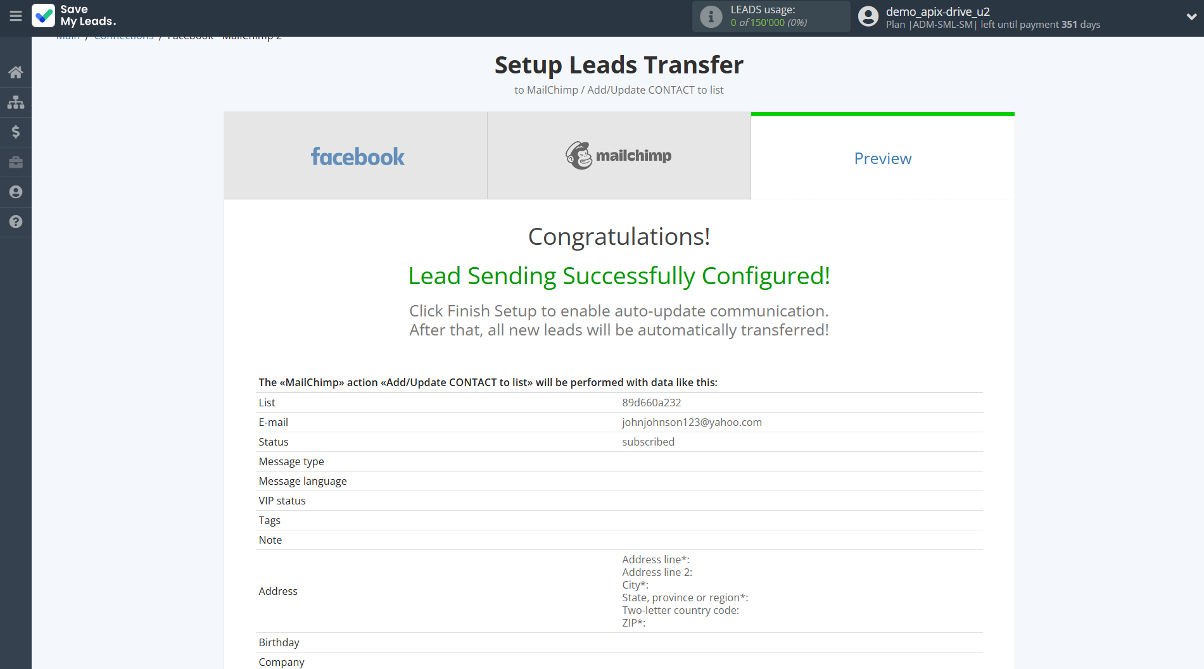Click the LEADS usage info icon
Screen dimensions: 1204x669
[x=711, y=16]
